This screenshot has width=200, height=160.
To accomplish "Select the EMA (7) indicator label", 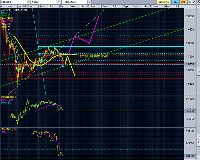I will click(x=5, y=27).
